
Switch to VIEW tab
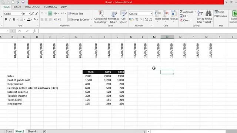64,7
